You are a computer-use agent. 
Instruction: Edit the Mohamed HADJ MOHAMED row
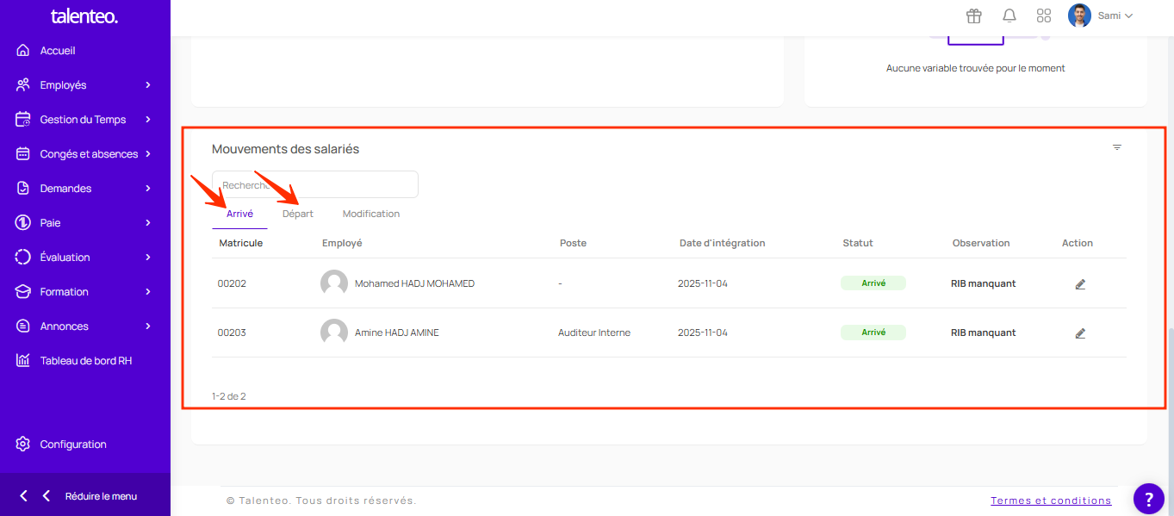click(x=1080, y=283)
